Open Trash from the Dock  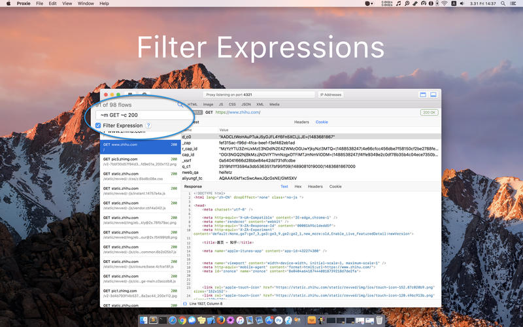(379, 320)
